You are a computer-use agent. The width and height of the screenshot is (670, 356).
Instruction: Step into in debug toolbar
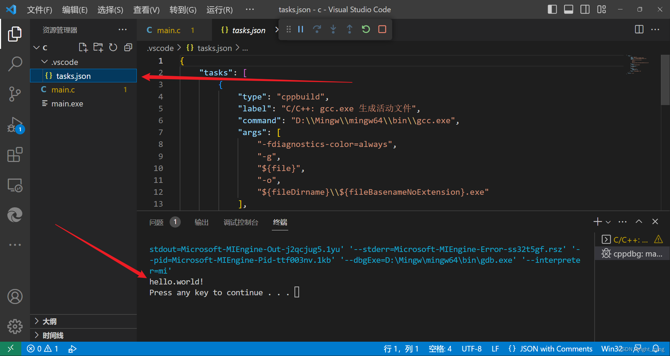(333, 29)
